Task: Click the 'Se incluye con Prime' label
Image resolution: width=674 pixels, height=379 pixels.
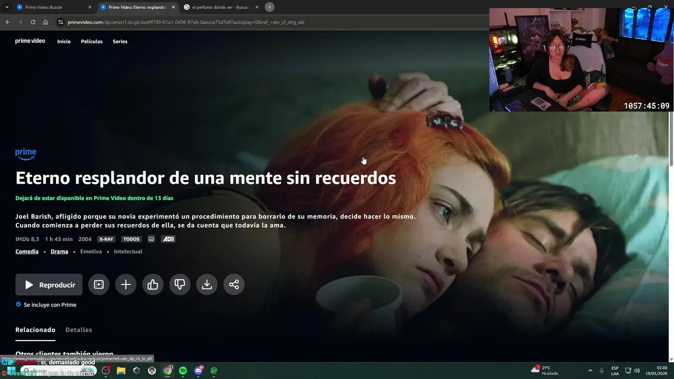Action: pyautogui.click(x=50, y=305)
